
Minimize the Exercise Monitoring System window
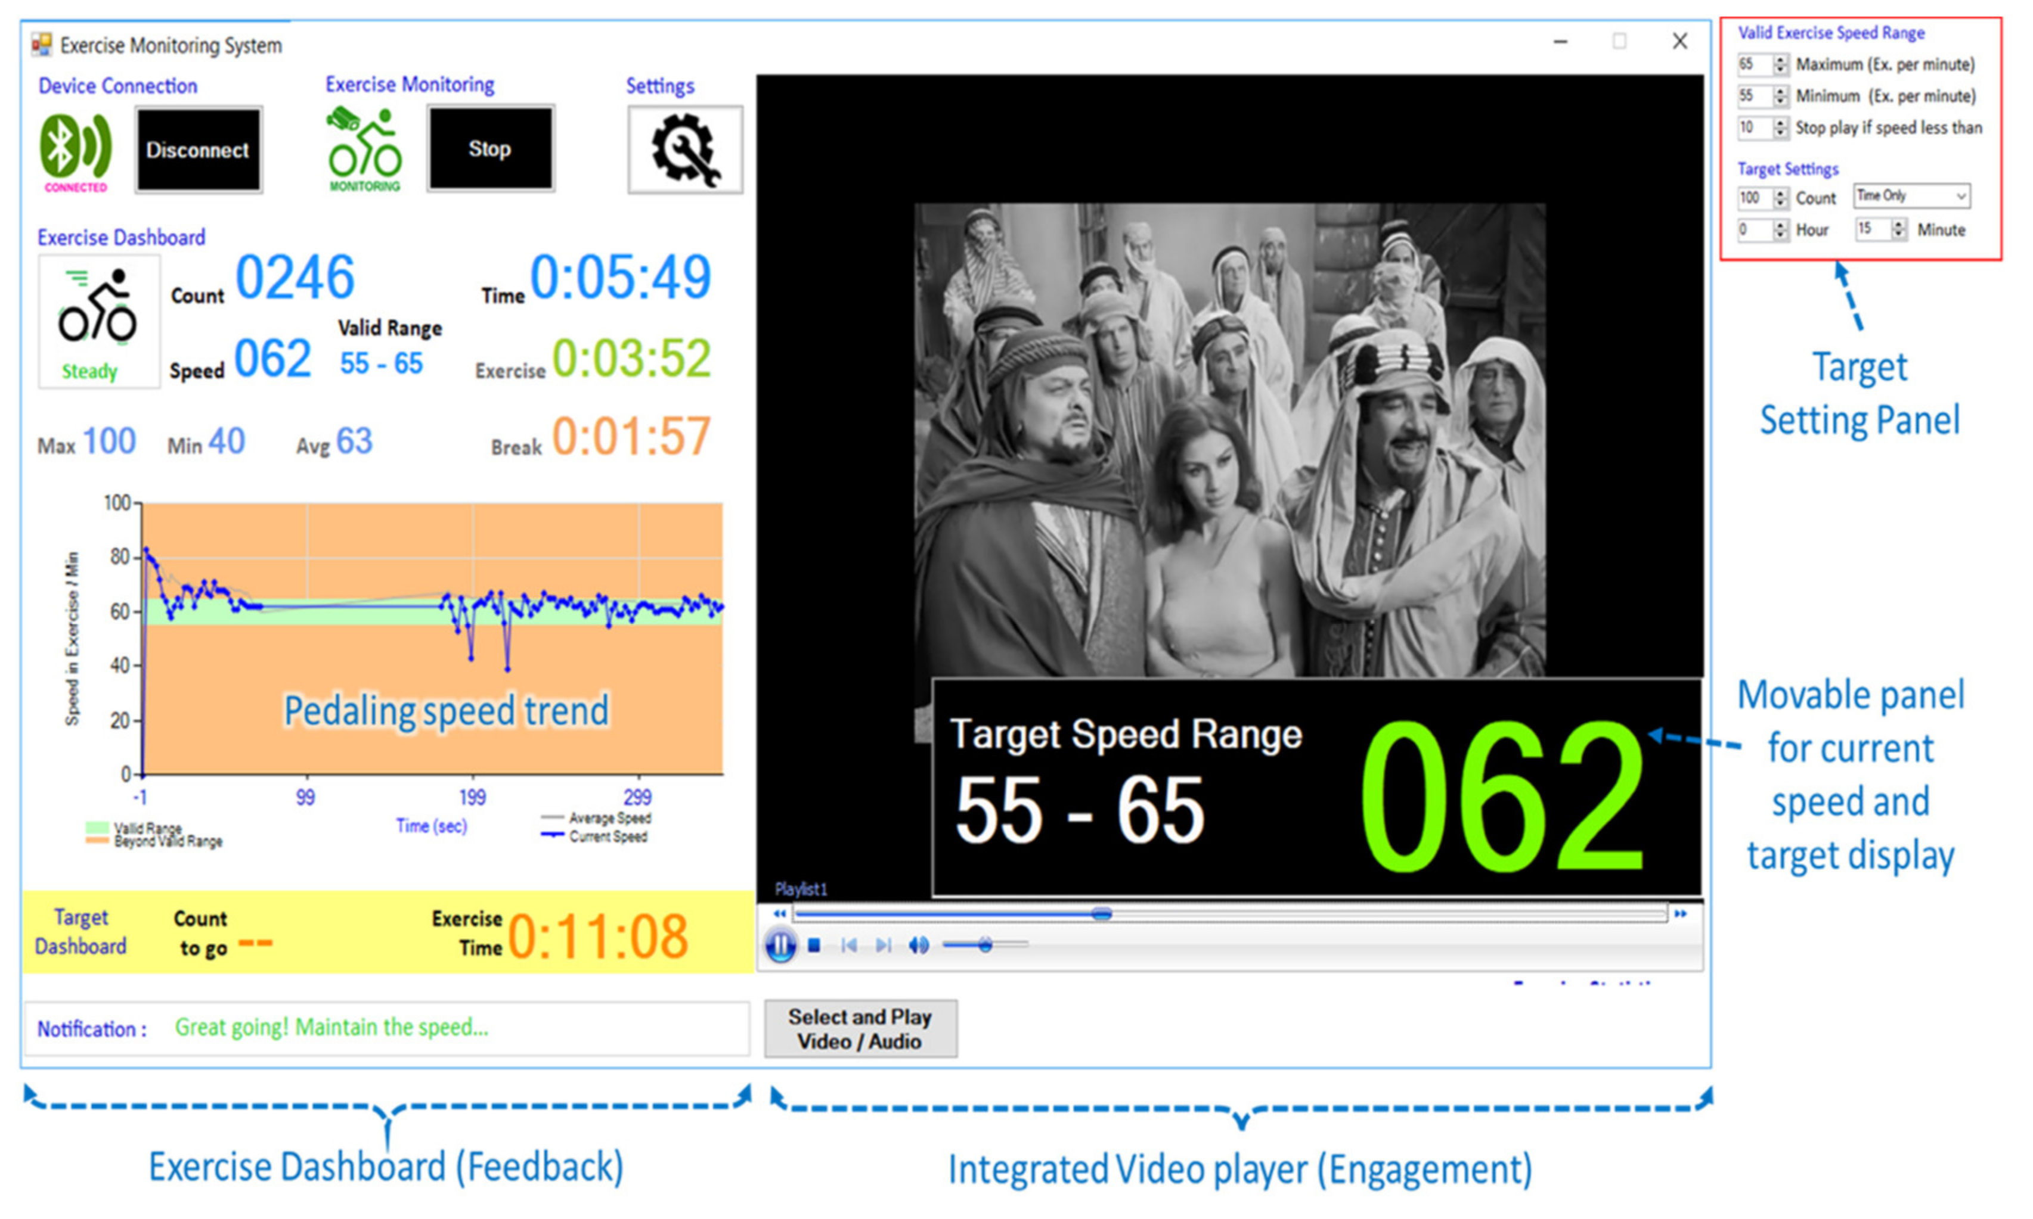(x=1560, y=41)
